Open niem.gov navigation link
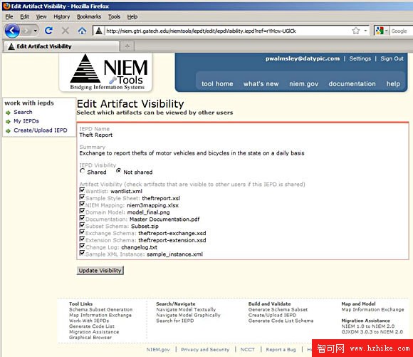This screenshot has width=413, height=357. (303, 84)
